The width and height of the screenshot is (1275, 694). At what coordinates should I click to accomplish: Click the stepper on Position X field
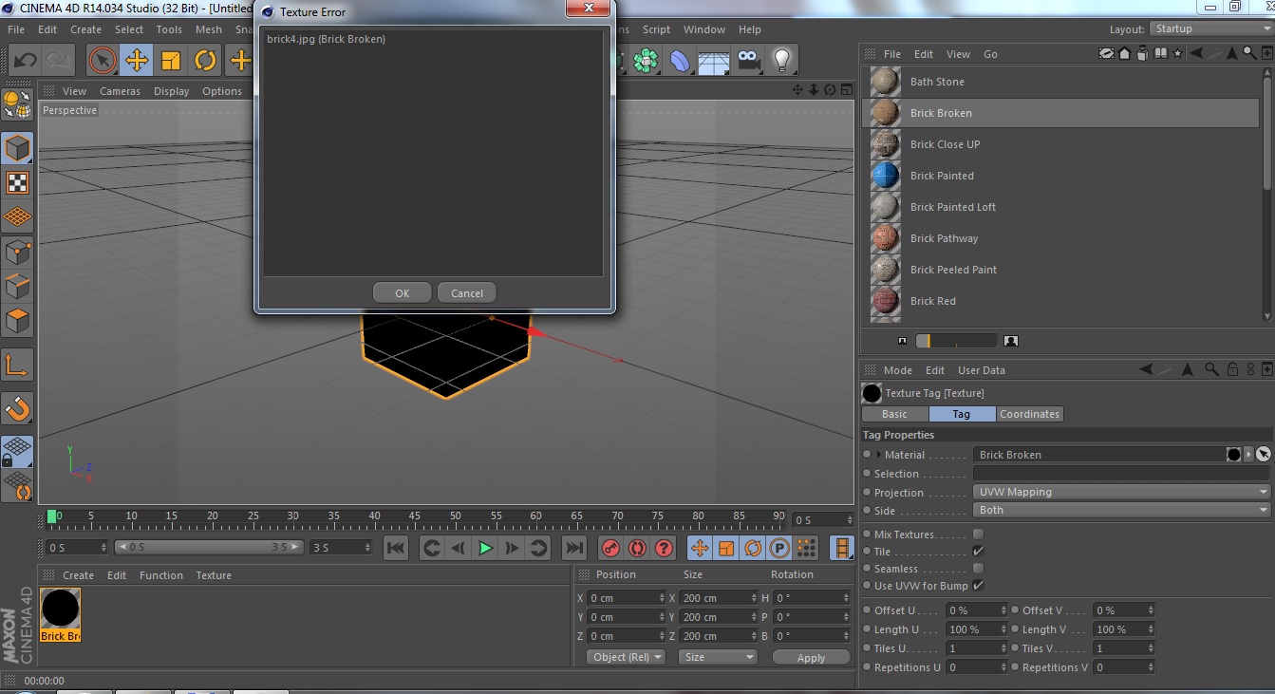(x=662, y=598)
